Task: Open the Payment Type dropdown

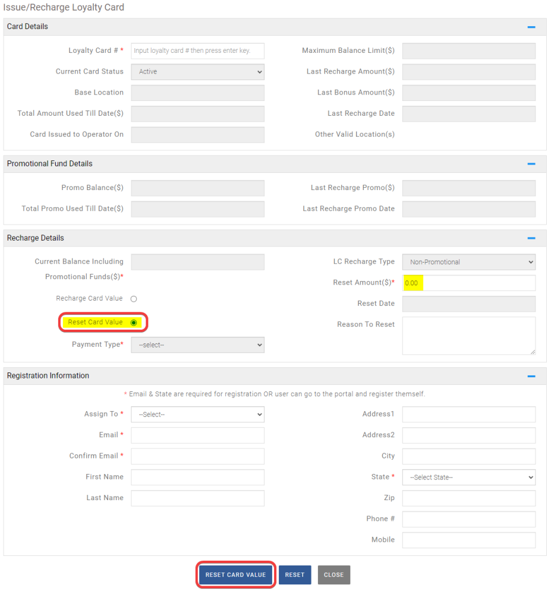Action: 197,345
